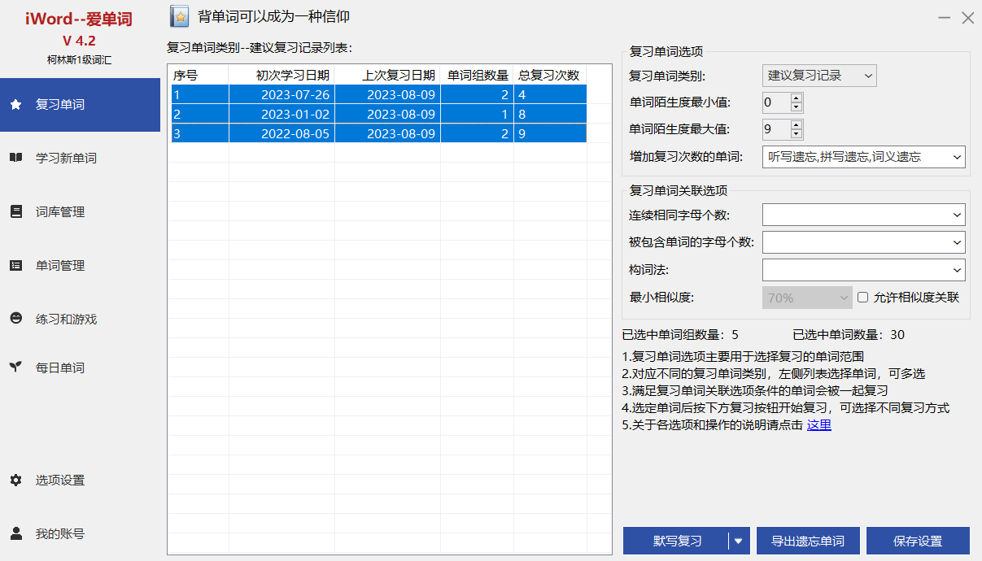Click the 词库管理 sidebar icon
982x561 pixels.
pos(15,212)
